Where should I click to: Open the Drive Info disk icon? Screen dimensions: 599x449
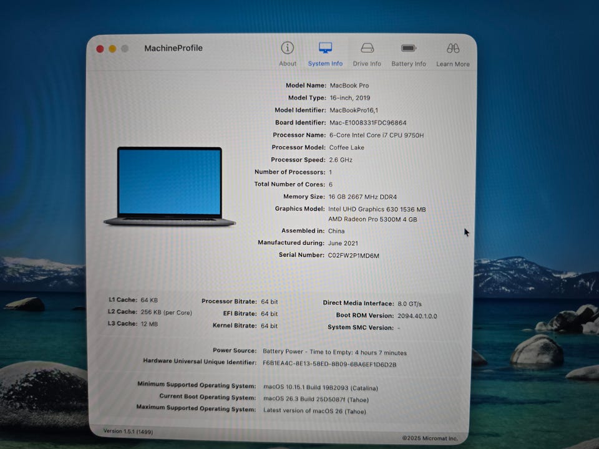coord(367,48)
